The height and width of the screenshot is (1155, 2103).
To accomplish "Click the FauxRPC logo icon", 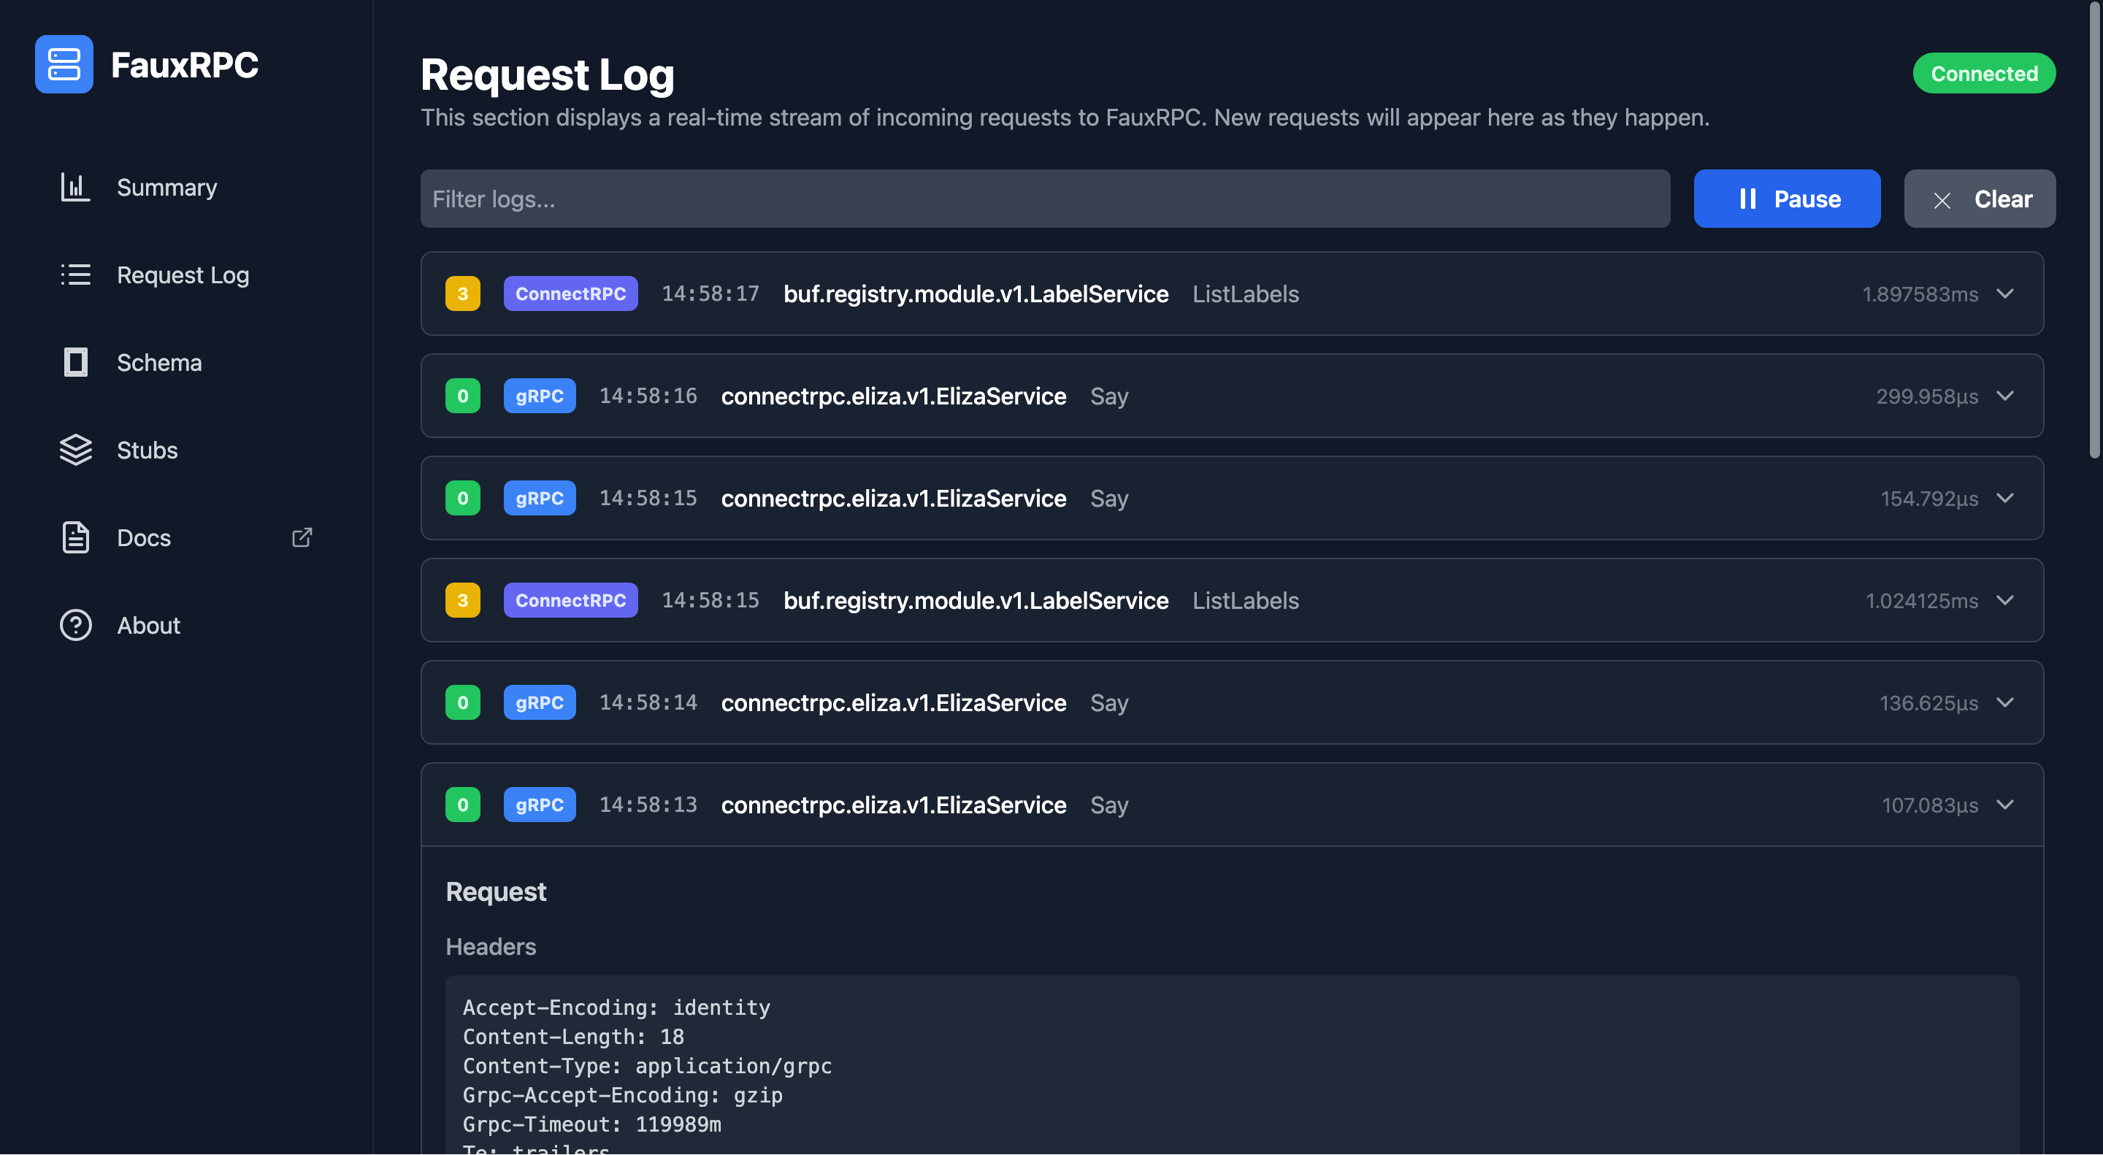I will pos(64,64).
